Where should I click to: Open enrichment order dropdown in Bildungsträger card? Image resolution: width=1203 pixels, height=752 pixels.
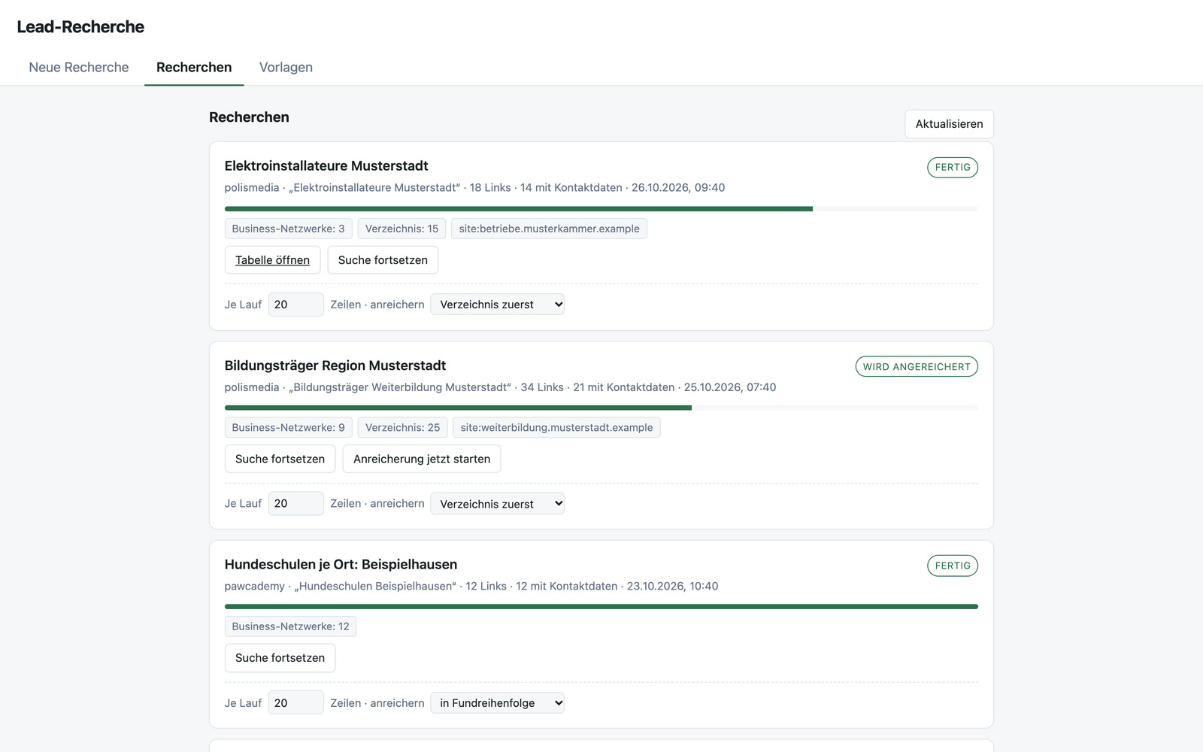point(497,504)
